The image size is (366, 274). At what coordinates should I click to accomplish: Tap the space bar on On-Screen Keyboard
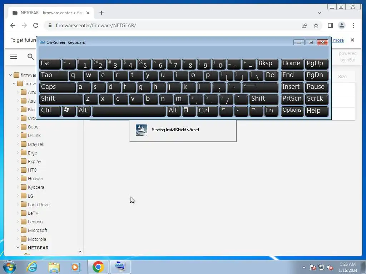click(x=129, y=111)
